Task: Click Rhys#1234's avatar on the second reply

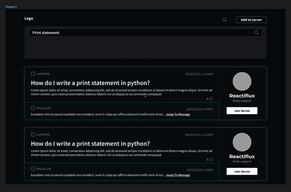Action: coord(33,169)
